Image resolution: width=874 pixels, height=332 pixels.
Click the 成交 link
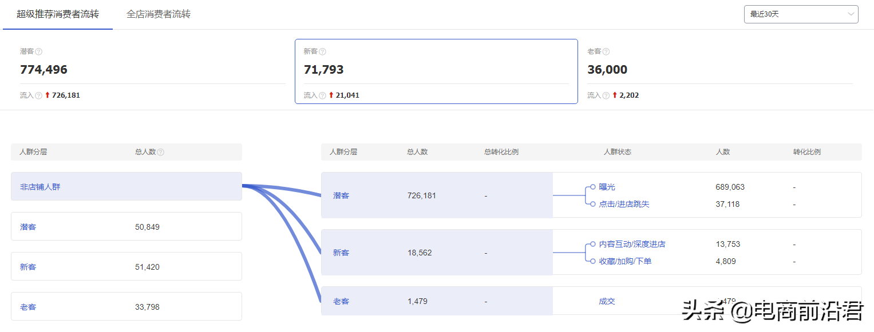click(607, 301)
